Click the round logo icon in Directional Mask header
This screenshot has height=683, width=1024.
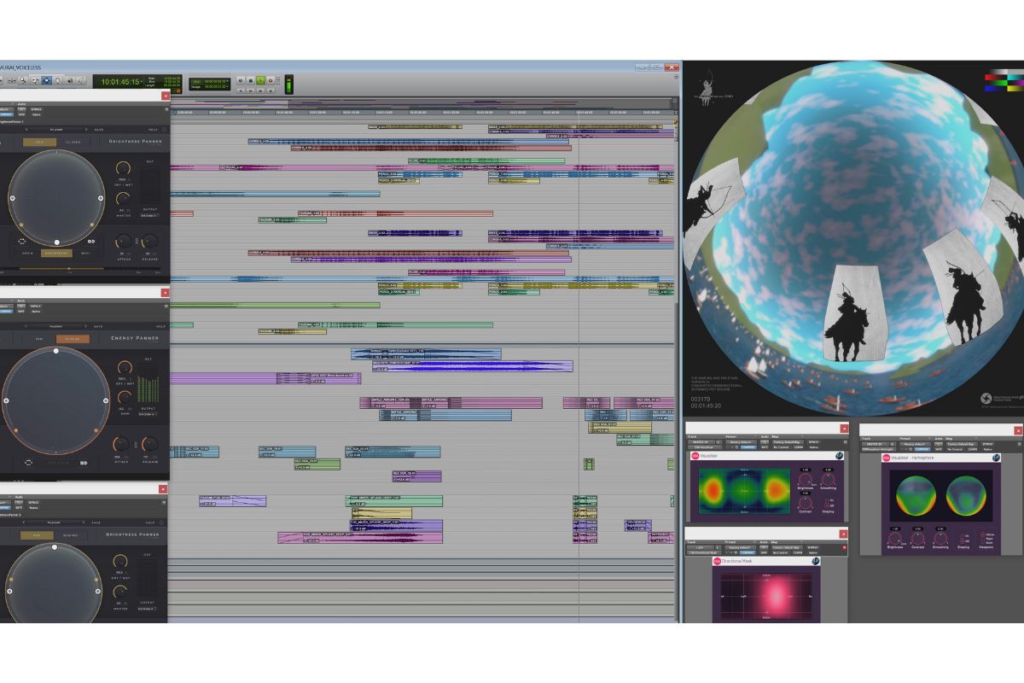816,561
